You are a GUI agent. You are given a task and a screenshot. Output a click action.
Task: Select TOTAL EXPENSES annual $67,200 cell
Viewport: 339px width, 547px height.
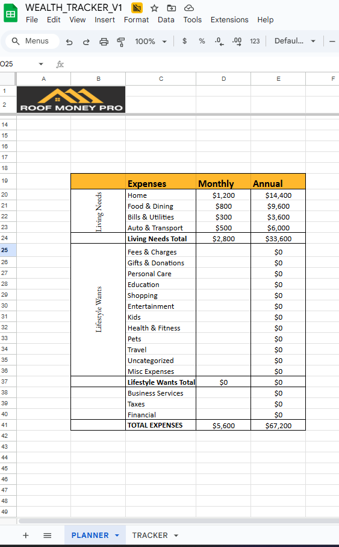point(278,425)
